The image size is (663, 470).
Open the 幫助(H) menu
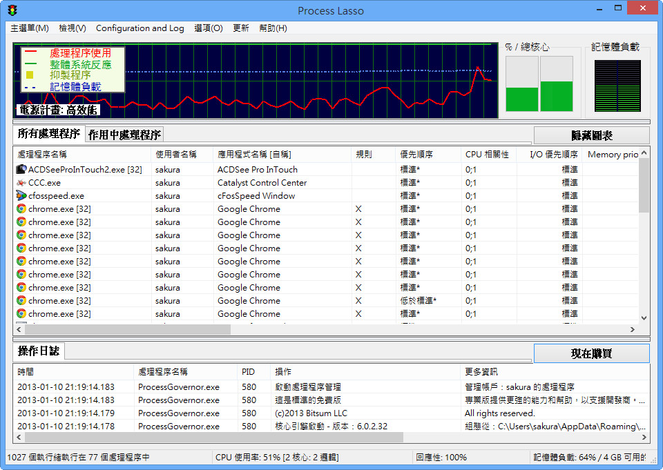pos(273,28)
